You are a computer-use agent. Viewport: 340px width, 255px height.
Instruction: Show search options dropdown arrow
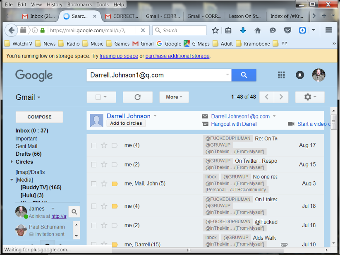pos(227,75)
